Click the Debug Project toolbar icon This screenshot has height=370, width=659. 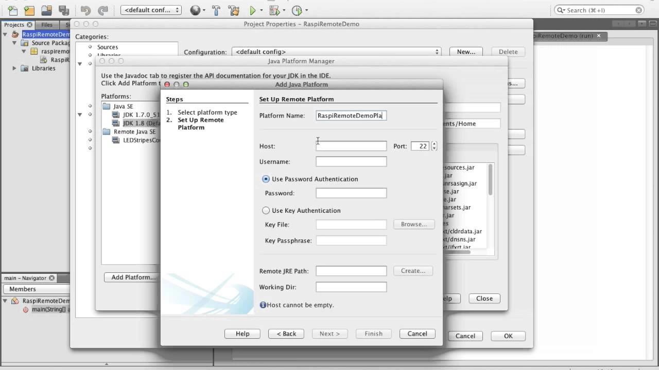coord(274,10)
